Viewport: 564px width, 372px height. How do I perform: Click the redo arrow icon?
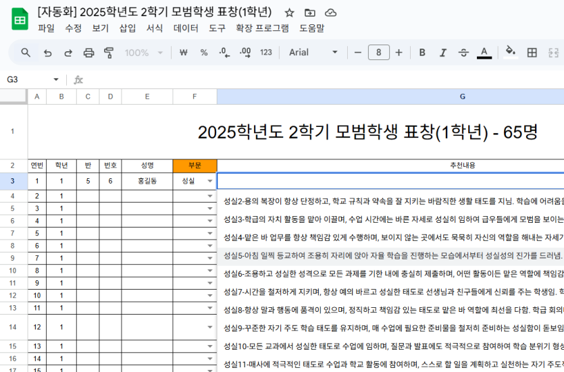(x=68, y=53)
